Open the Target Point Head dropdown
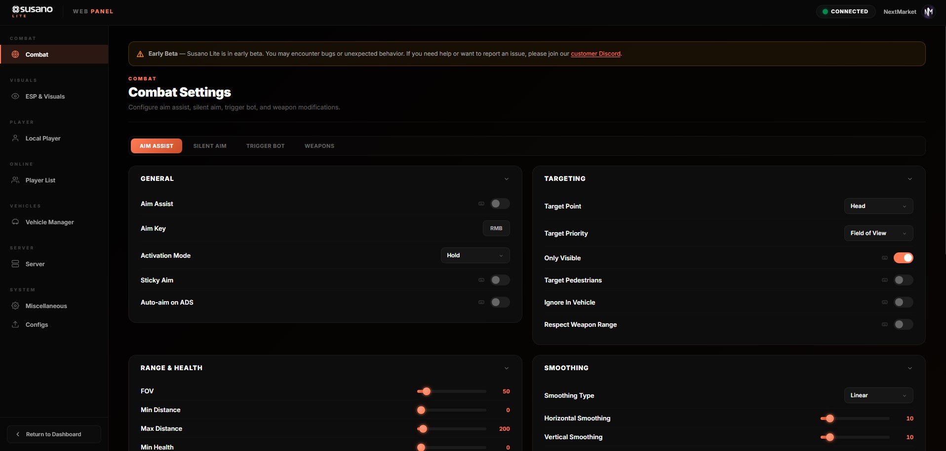The image size is (946, 451). (x=878, y=206)
